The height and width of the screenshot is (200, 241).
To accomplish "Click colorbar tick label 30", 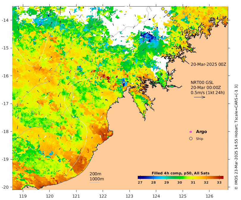I will pyautogui.click(x=179, y=182).
